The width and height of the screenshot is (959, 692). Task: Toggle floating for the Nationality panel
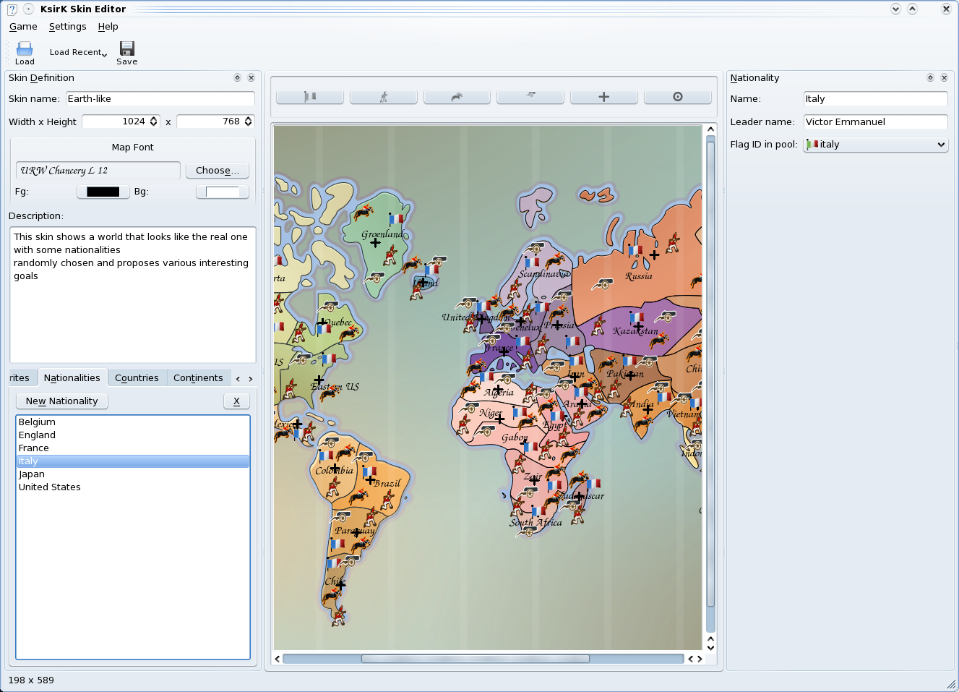pyautogui.click(x=930, y=77)
